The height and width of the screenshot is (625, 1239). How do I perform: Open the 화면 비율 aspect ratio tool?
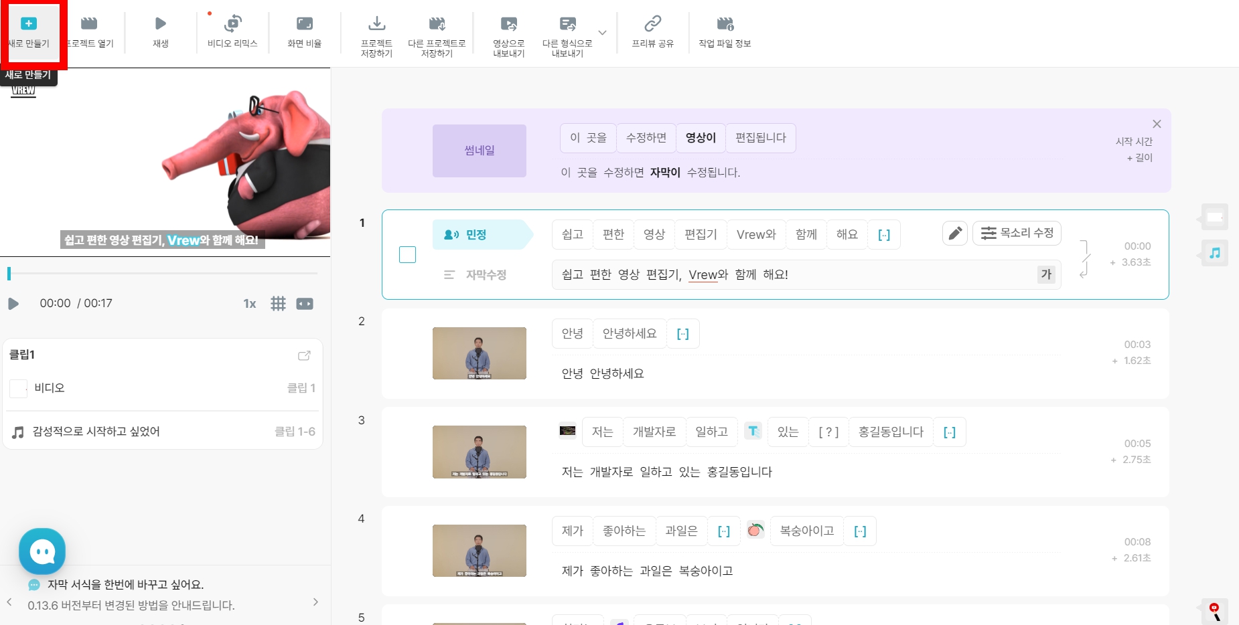[x=305, y=24]
